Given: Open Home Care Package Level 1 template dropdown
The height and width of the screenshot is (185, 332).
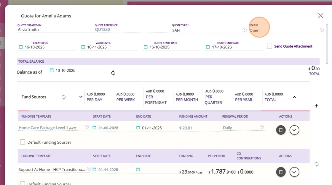Looking at the screenshot, I should (87, 127).
